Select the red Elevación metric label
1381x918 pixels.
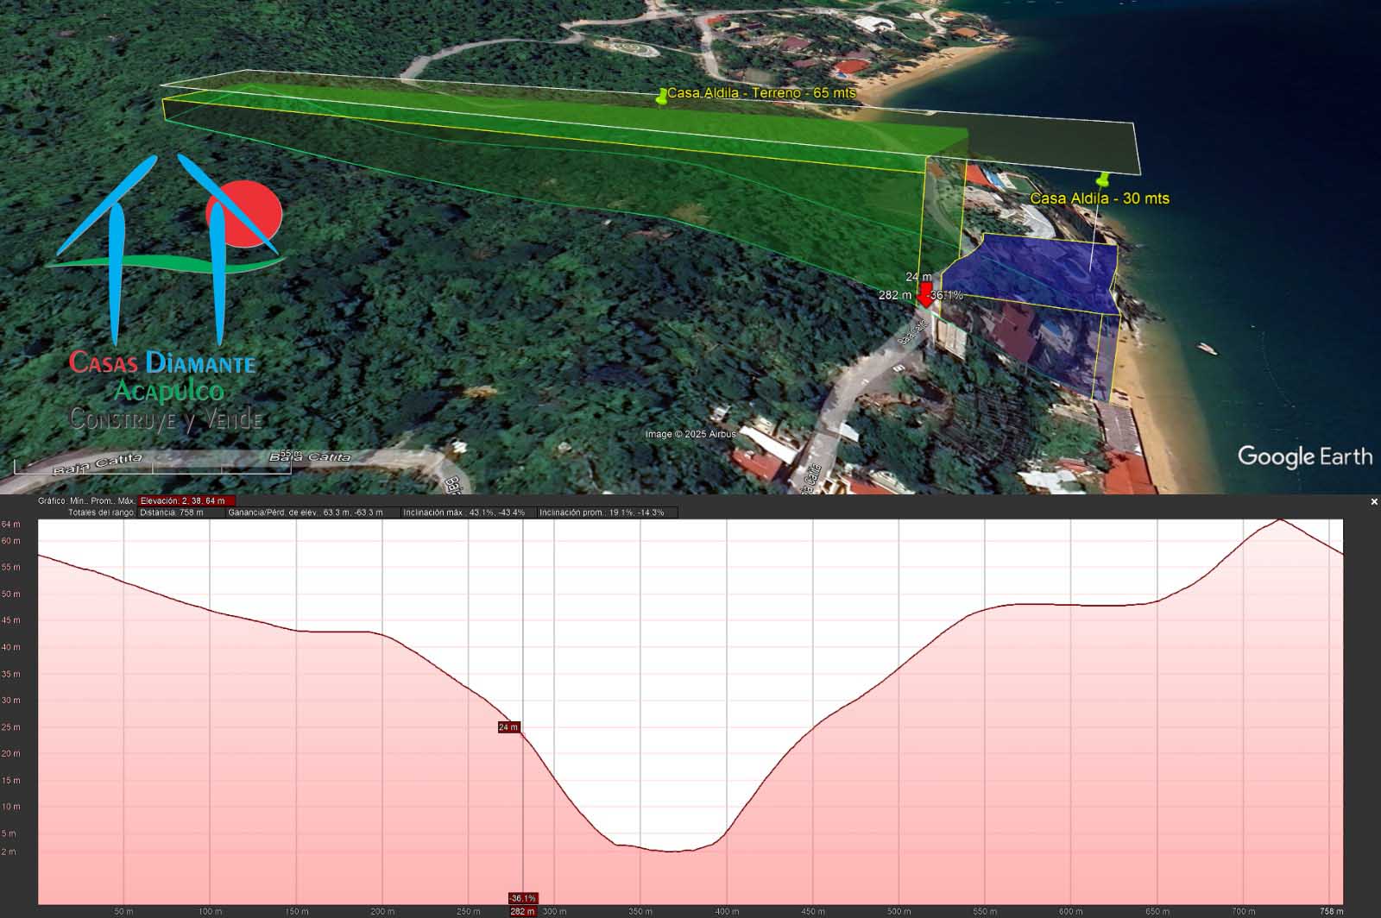point(186,500)
